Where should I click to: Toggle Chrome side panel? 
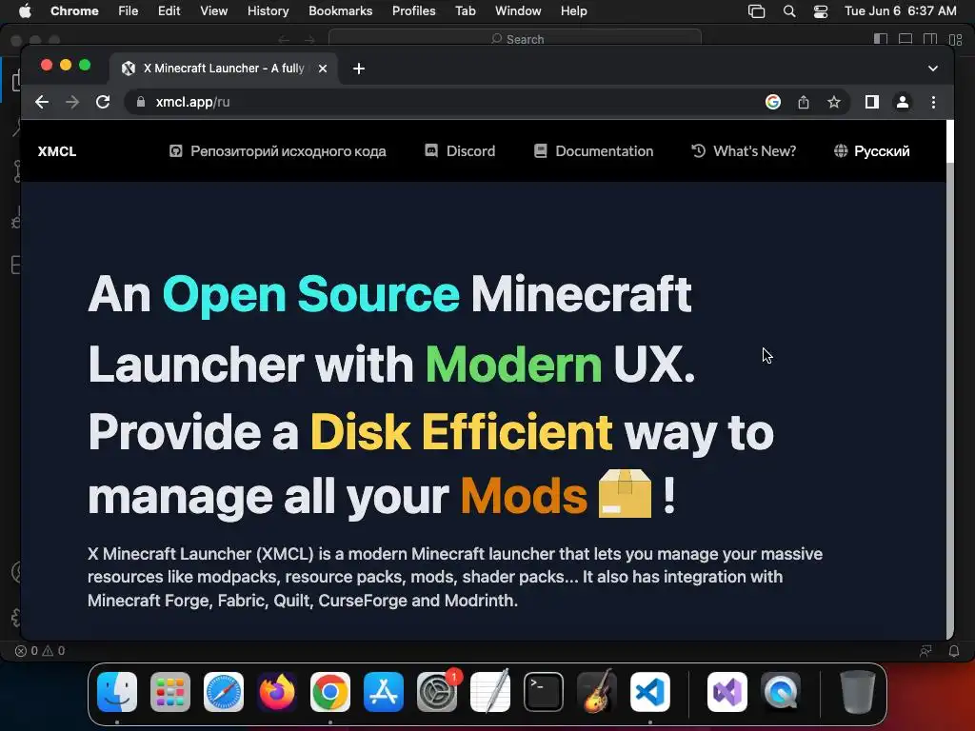click(872, 102)
